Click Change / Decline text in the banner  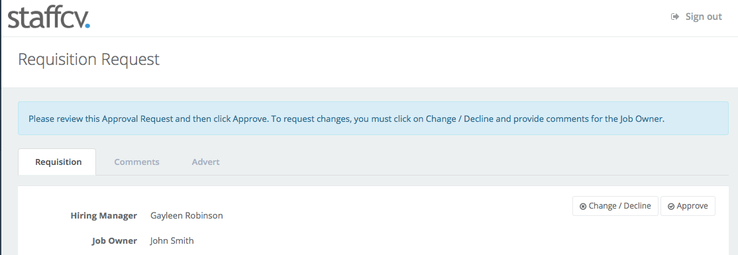(x=460, y=119)
